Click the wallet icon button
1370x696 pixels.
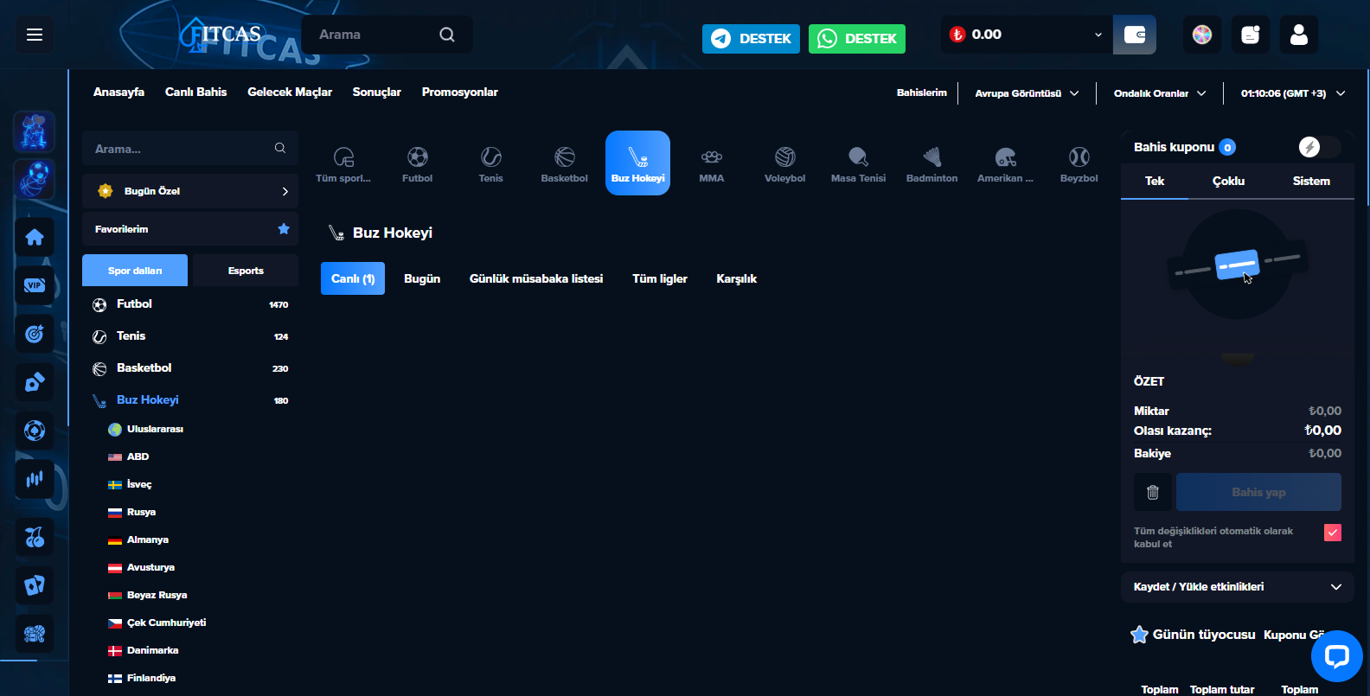pyautogui.click(x=1134, y=35)
